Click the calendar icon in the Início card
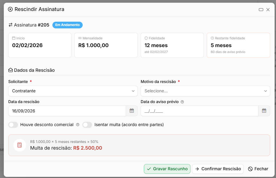The height and width of the screenshot is (178, 276). (14, 38)
